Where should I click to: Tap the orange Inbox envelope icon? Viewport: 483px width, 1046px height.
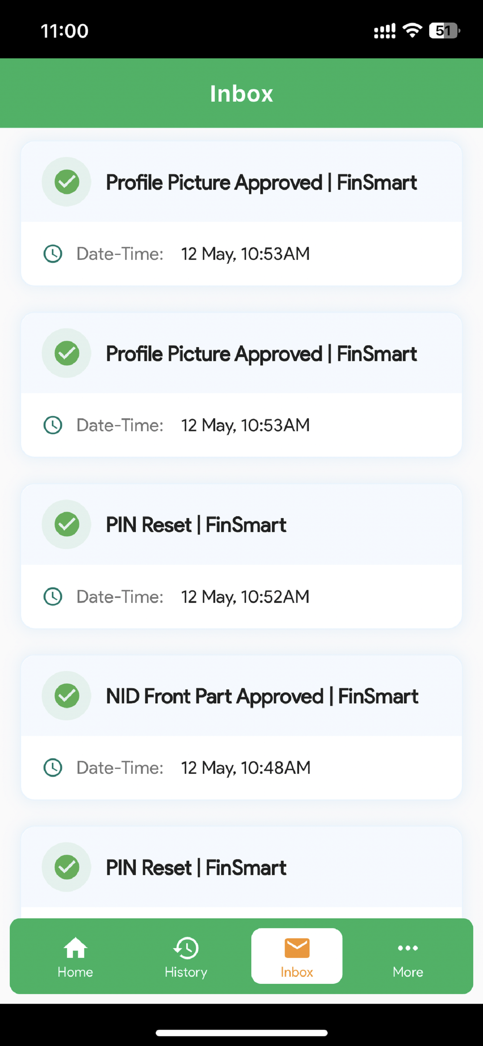pos(297,948)
